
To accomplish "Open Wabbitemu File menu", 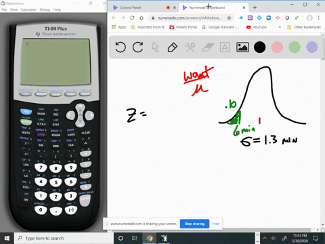I will tap(4, 9).
